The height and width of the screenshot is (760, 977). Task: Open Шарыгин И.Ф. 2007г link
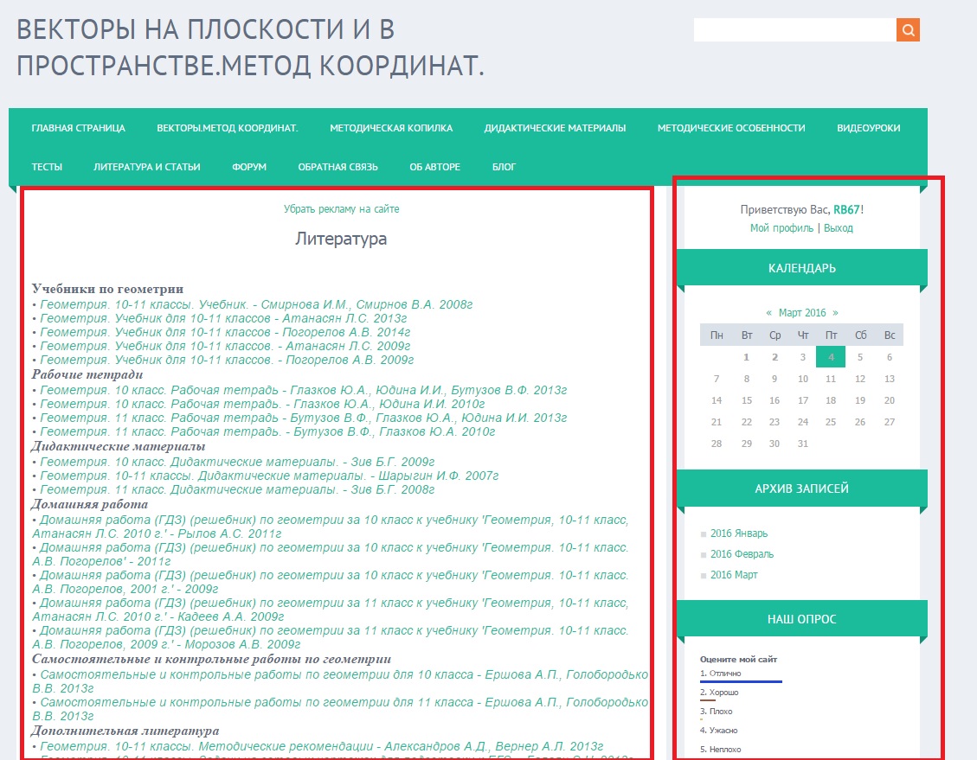pos(269,476)
